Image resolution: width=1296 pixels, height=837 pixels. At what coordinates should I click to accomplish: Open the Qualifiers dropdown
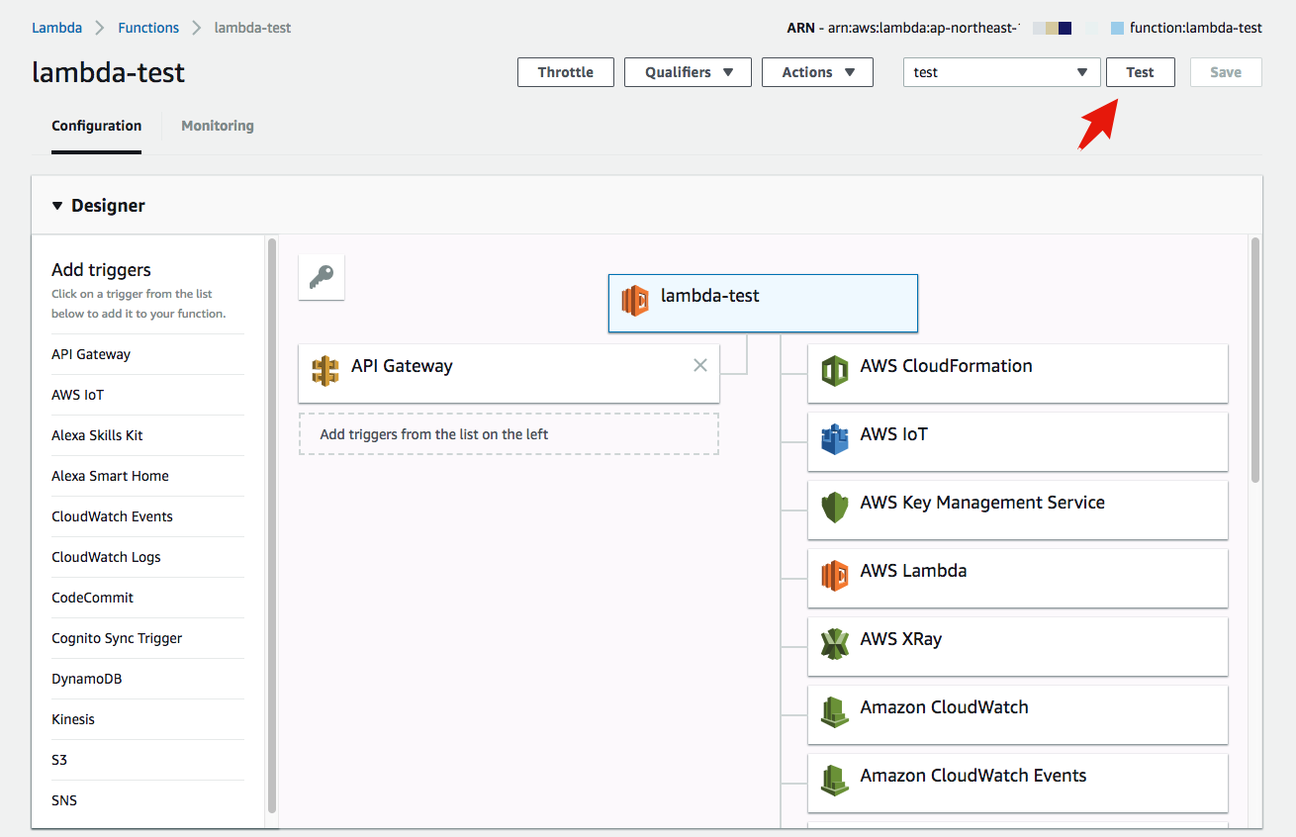tap(688, 72)
